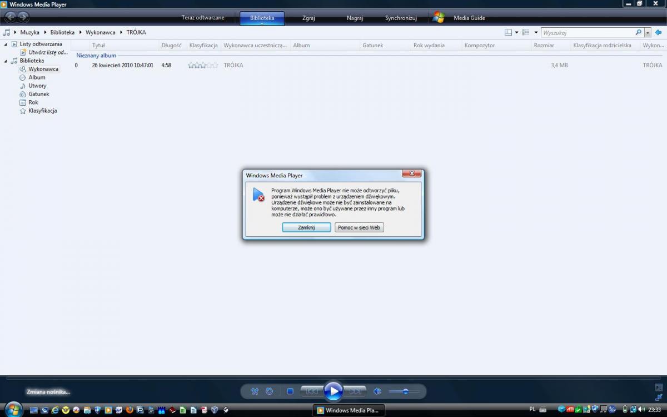This screenshot has width=667, height=417.
Task: Close the error dialog with Zamknij
Action: click(x=306, y=227)
